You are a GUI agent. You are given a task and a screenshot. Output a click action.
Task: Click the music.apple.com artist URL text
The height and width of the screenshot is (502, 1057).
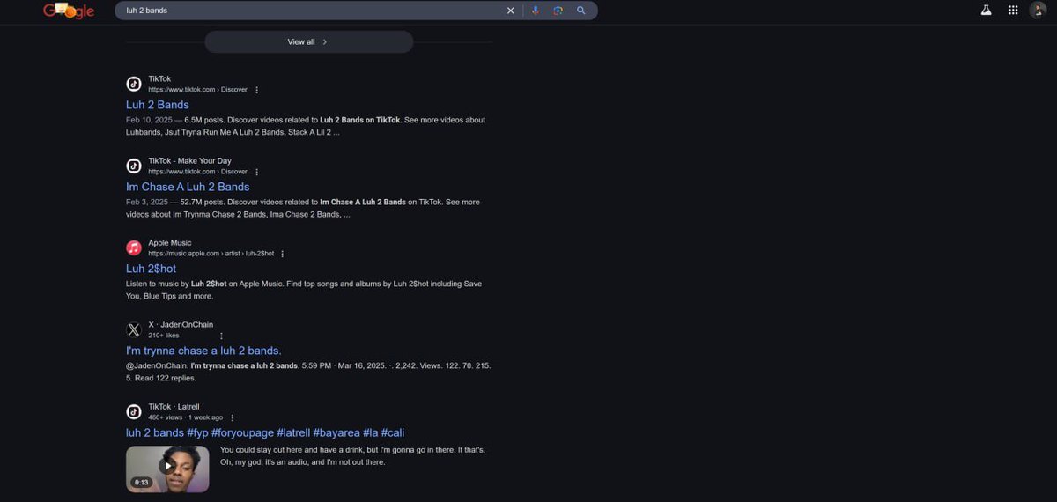tap(211, 254)
